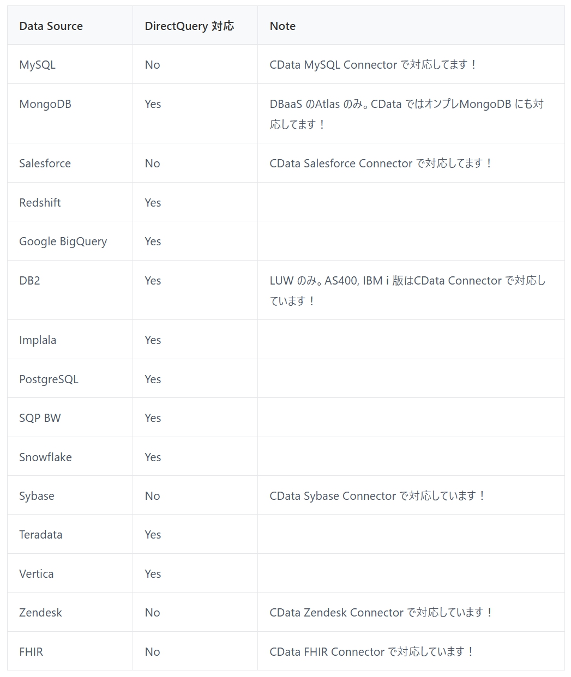Select the Implala cell
This screenshot has width=571, height=677.
pos(38,340)
